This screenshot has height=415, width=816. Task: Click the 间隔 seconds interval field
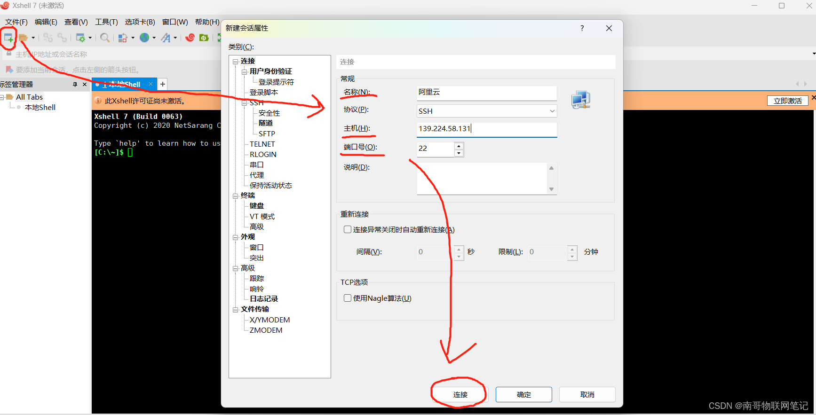coord(436,252)
